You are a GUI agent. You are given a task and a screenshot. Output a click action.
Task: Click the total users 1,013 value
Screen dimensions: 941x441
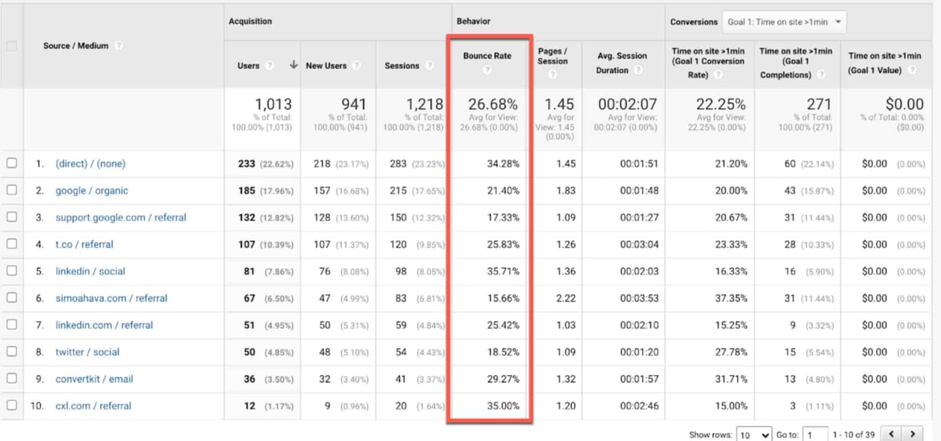click(x=273, y=104)
